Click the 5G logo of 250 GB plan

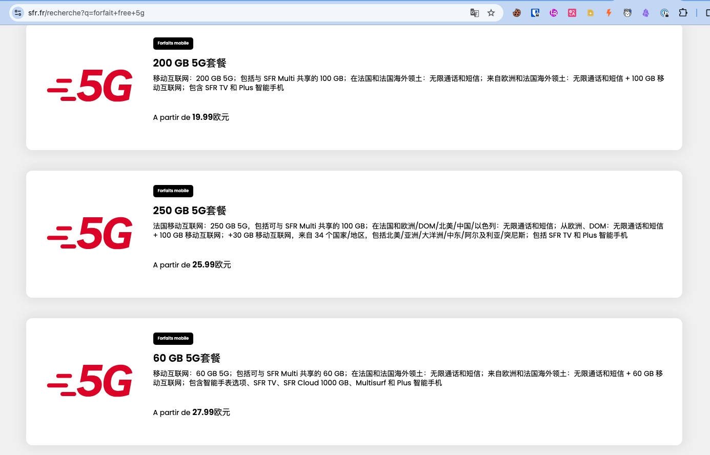click(x=90, y=233)
